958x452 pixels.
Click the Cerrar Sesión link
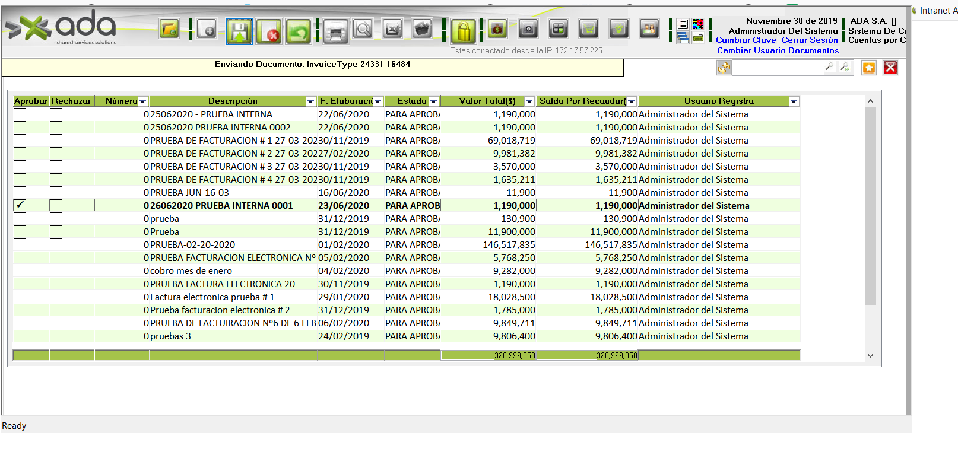(x=810, y=40)
